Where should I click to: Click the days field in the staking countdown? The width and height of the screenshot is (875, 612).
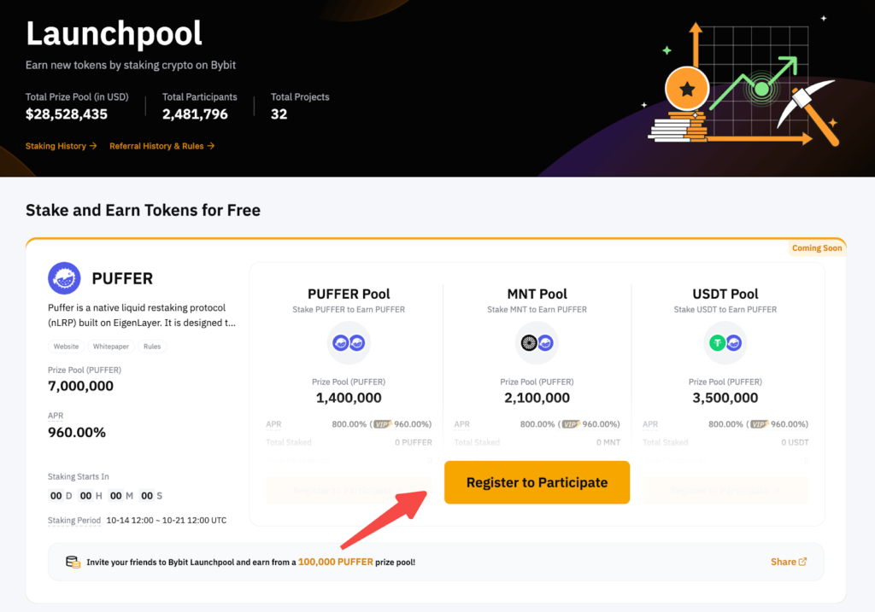[x=56, y=495]
